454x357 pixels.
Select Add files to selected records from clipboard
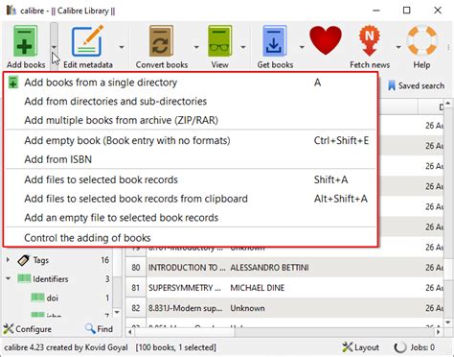click(x=191, y=199)
